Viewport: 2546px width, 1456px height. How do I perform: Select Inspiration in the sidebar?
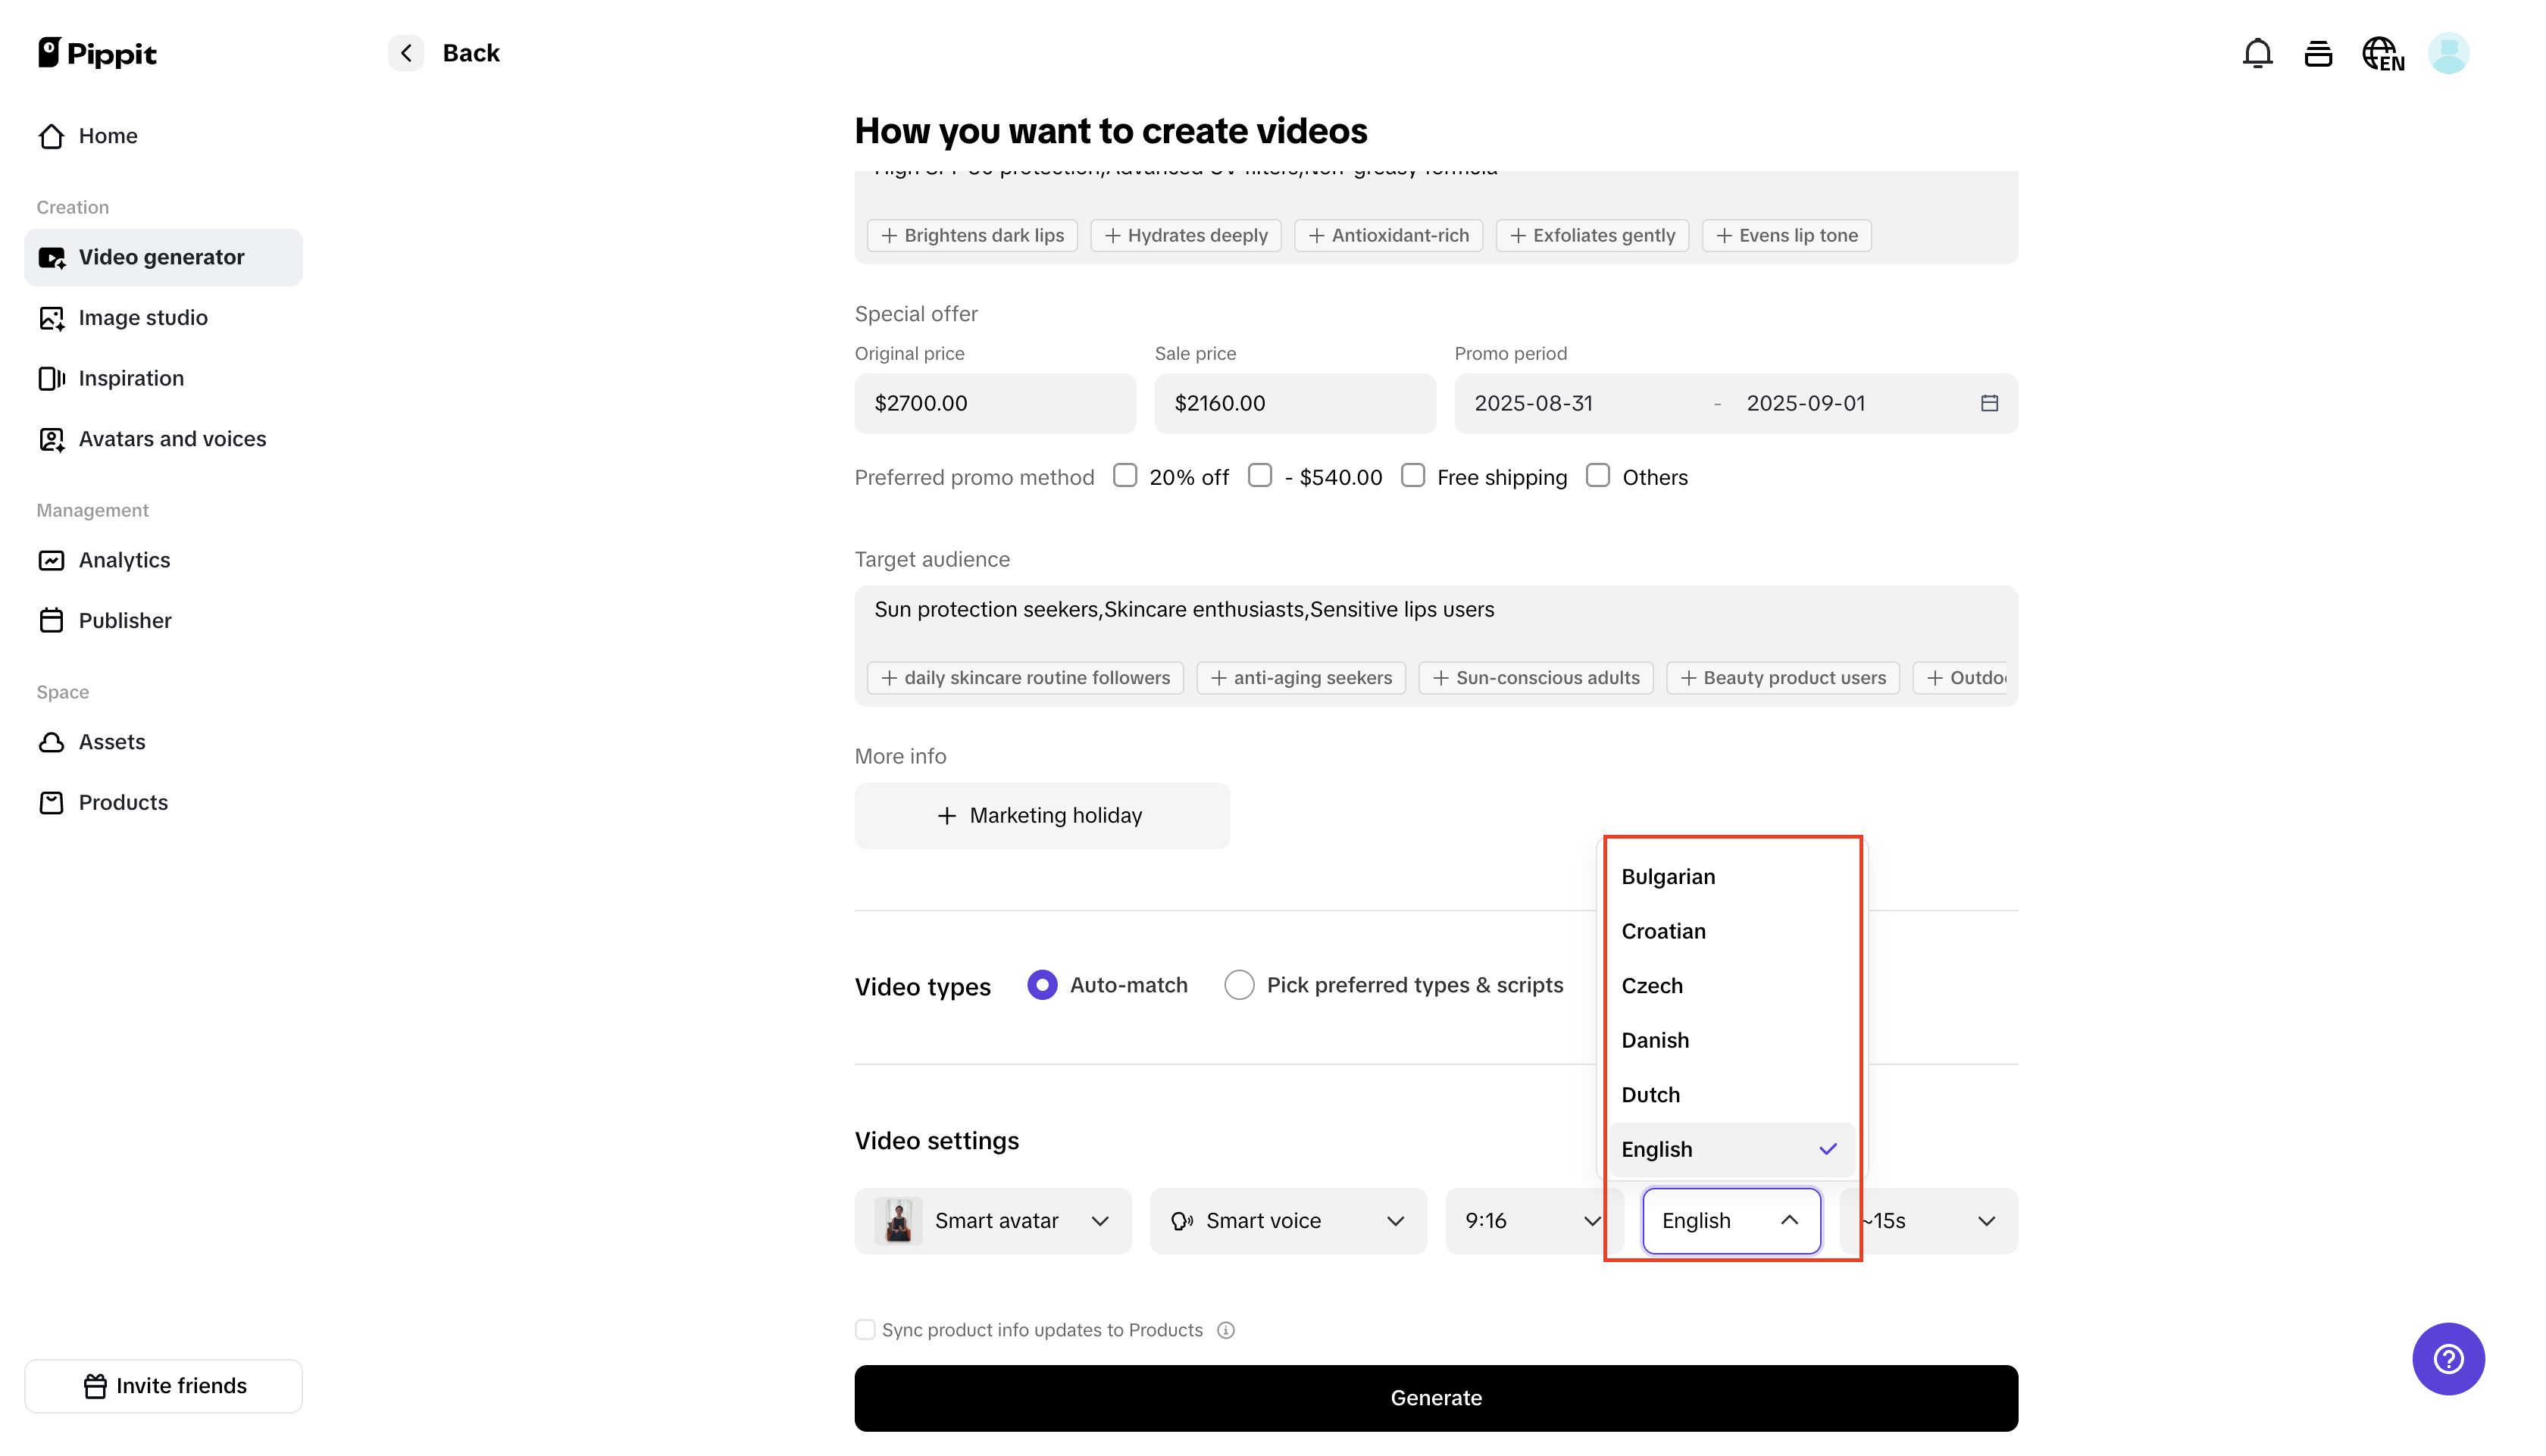tap(131, 378)
